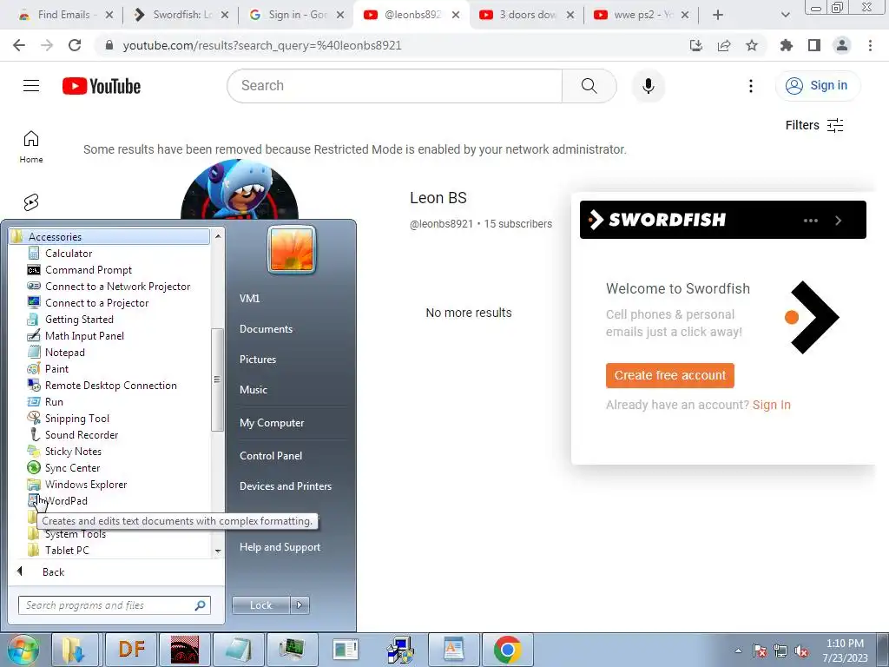Screen dimensions: 889x667
Task: Open Sound Recorder
Action: tap(81, 434)
